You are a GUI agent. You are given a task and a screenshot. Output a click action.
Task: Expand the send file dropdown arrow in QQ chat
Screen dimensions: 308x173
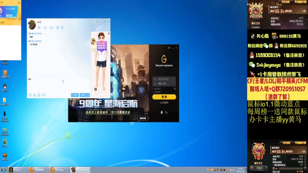click(54, 28)
